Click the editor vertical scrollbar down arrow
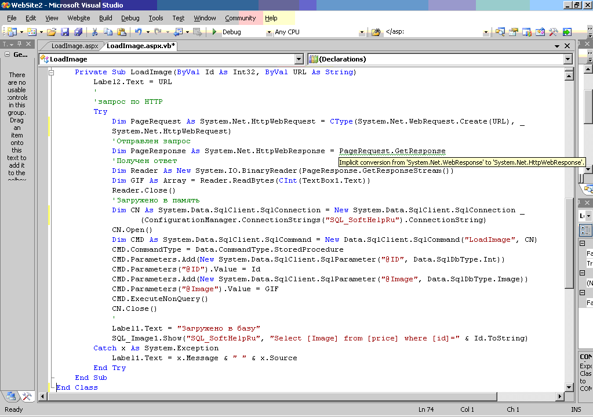The width and height of the screenshot is (593, 417). click(x=569, y=387)
